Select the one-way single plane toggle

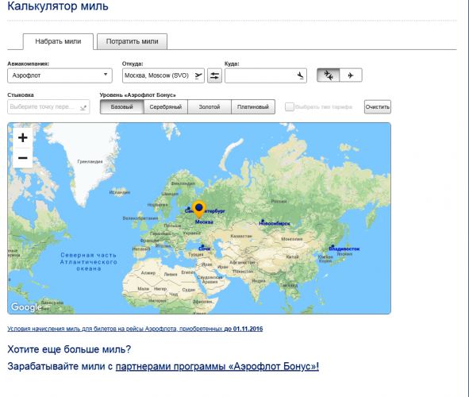point(351,75)
